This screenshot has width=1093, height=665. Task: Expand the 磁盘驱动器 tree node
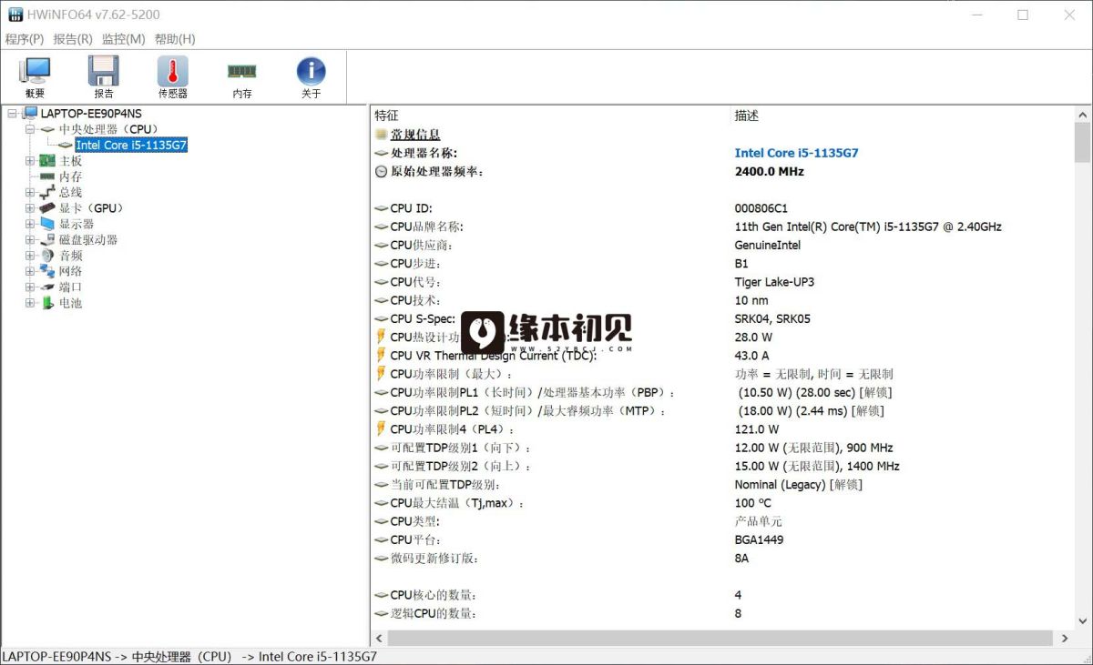point(30,240)
